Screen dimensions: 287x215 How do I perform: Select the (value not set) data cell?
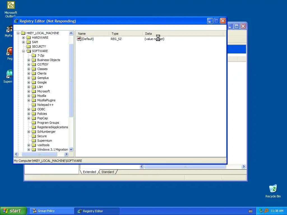(154, 39)
